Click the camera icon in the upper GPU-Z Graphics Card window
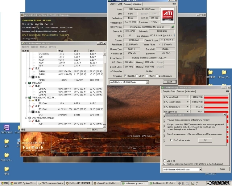Image resolution: width=232 pixels, height=186 pixels. 174,4
